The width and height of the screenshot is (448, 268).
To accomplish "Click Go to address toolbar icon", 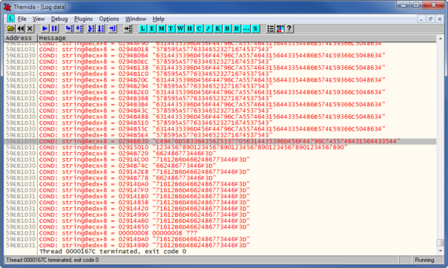I will click(128, 29).
